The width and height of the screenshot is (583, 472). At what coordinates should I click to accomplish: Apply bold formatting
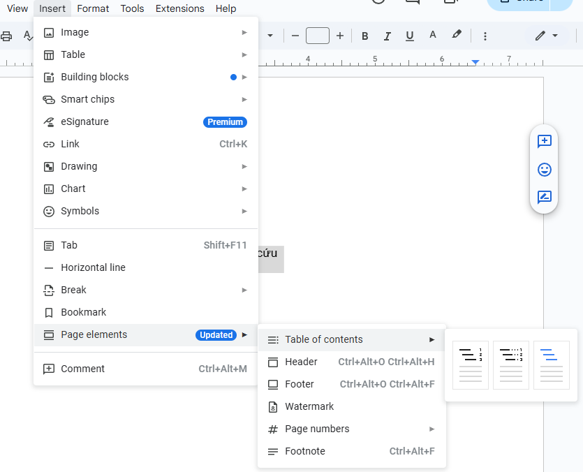[364, 35]
